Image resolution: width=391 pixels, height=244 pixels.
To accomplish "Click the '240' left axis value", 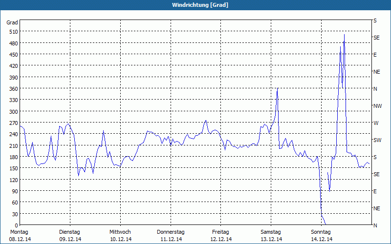I will (14, 135).
